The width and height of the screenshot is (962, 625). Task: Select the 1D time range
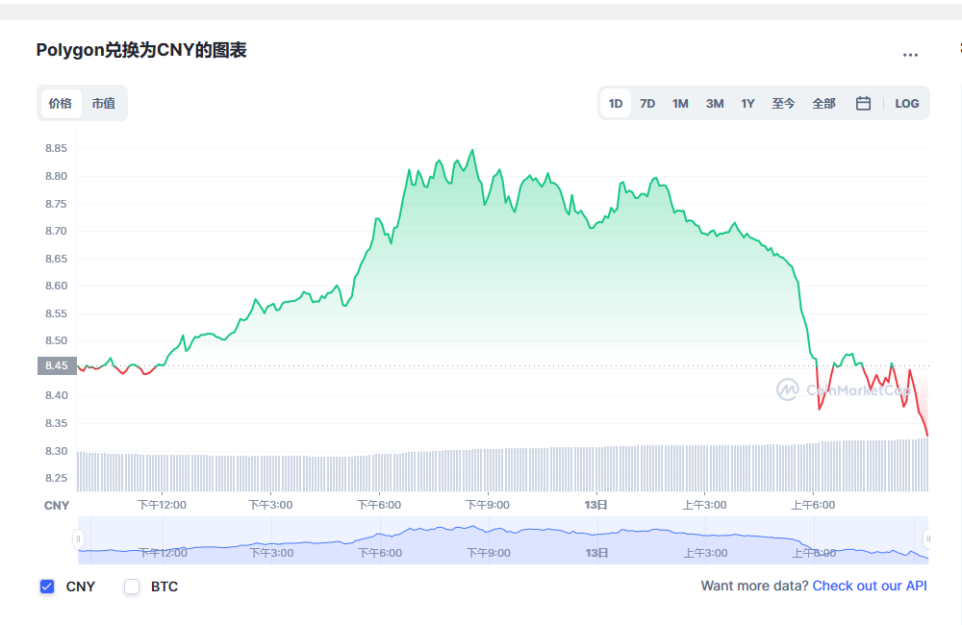point(616,103)
